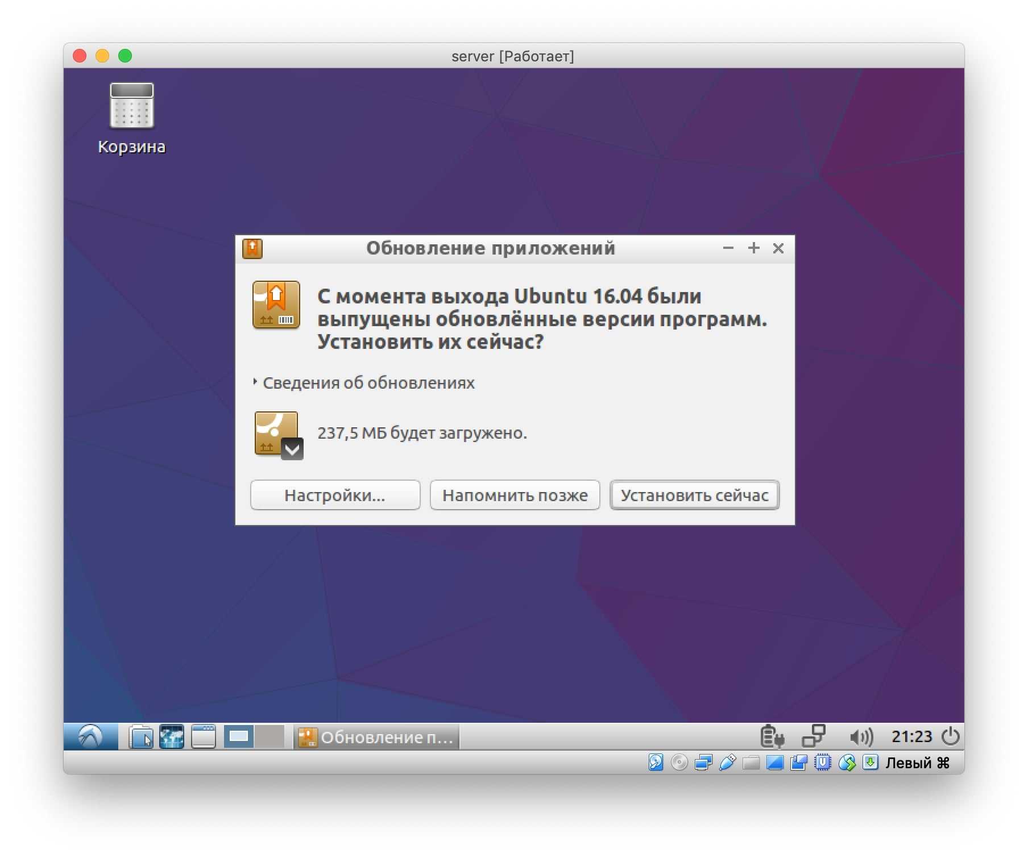Viewport: 1028px width, 858px height.
Task: Click the yellow macOS minimize button
Action: pos(102,56)
